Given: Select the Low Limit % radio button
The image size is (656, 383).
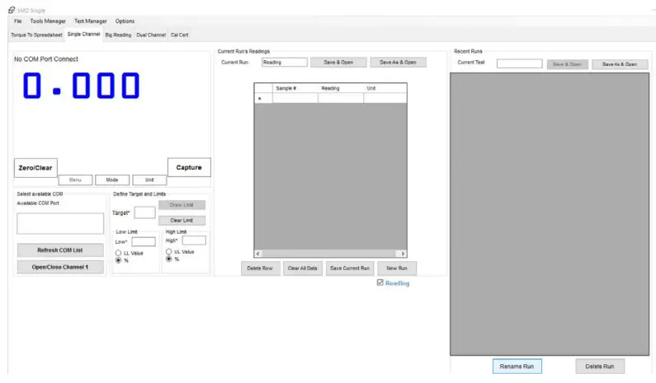Looking at the screenshot, I should [x=118, y=260].
